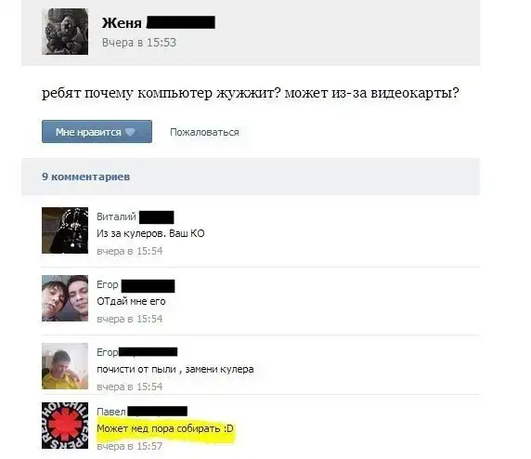Viewport: 531px width, 459px height.
Task: Open avatar with two people next to ОТдай мне его
Action: (x=65, y=298)
